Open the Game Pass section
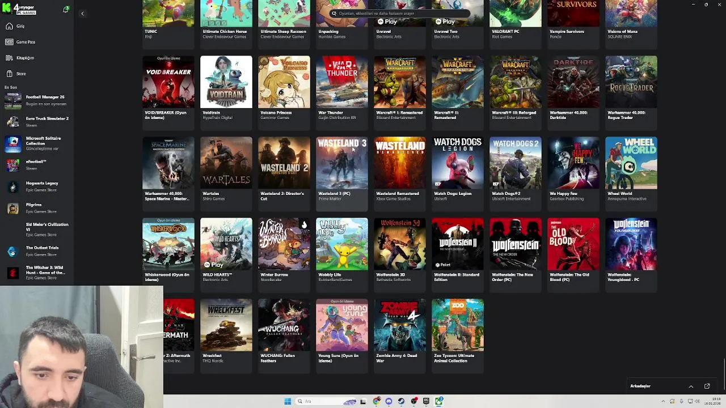The image size is (726, 408). coord(36,42)
